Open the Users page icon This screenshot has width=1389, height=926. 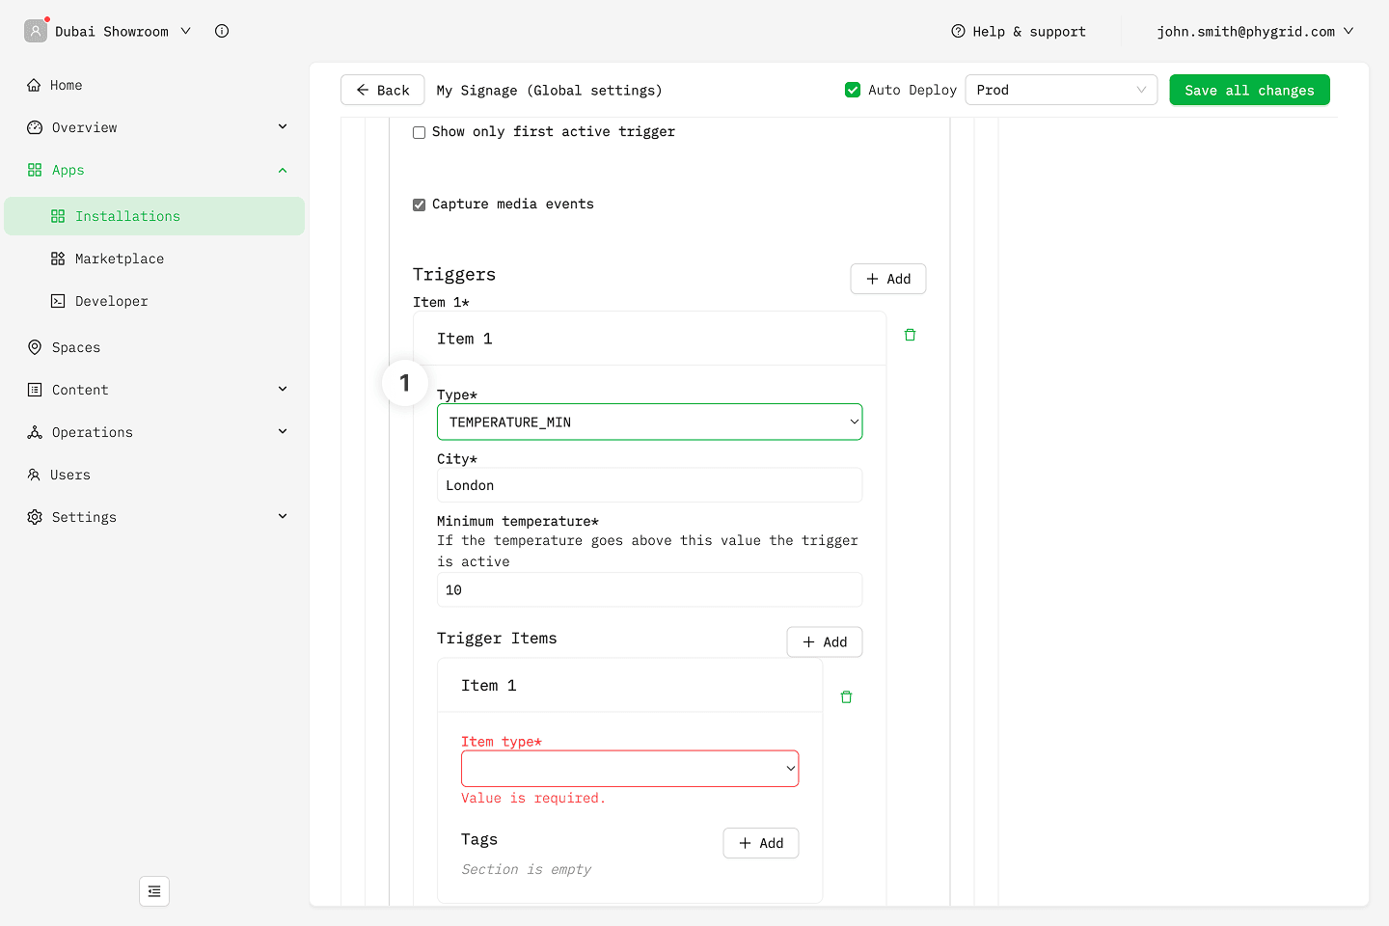(35, 475)
